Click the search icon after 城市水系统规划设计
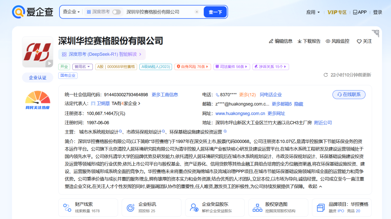 [x=121, y=131]
